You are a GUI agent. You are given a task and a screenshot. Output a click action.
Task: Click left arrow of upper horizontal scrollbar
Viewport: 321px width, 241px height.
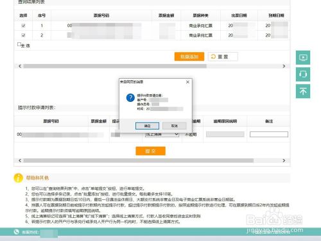pyautogui.click(x=20, y=66)
